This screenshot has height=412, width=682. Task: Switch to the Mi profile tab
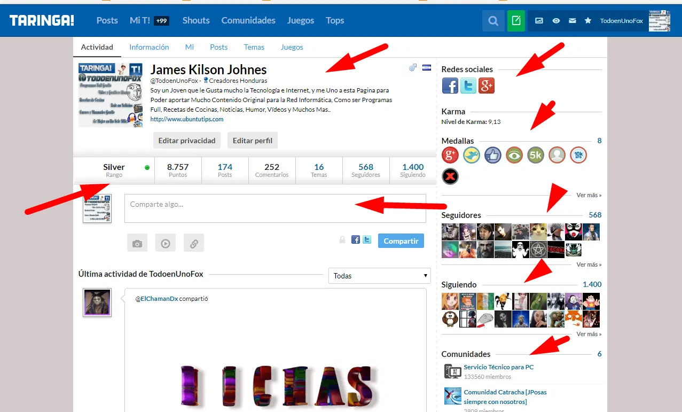click(x=190, y=47)
